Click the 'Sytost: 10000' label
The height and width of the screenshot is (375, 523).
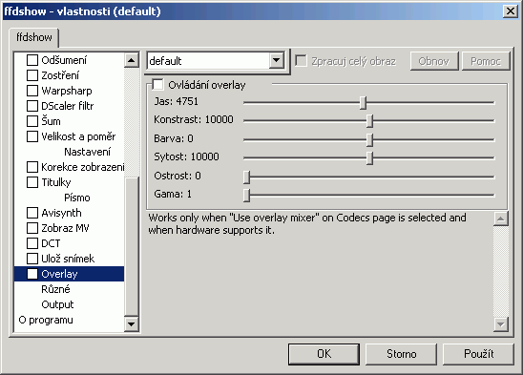coord(186,156)
